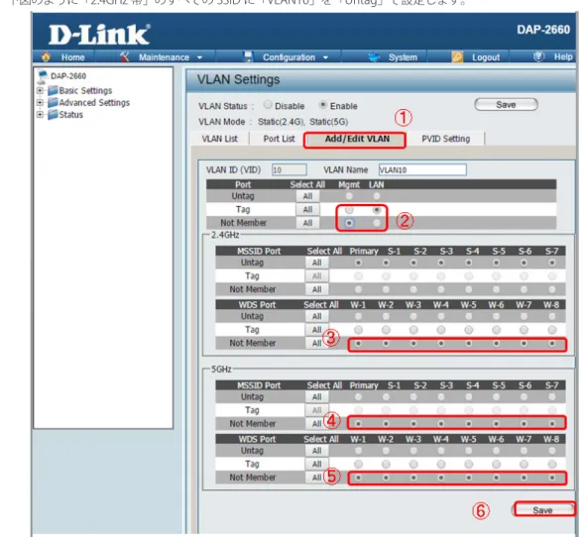Screen dimensions: 584x537
Task: Click the Status folder icon
Action: click(53, 114)
